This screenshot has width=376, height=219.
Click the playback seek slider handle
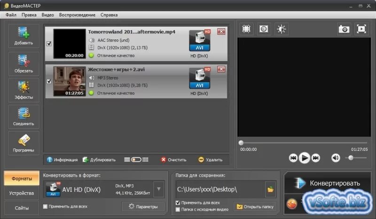tap(241, 143)
